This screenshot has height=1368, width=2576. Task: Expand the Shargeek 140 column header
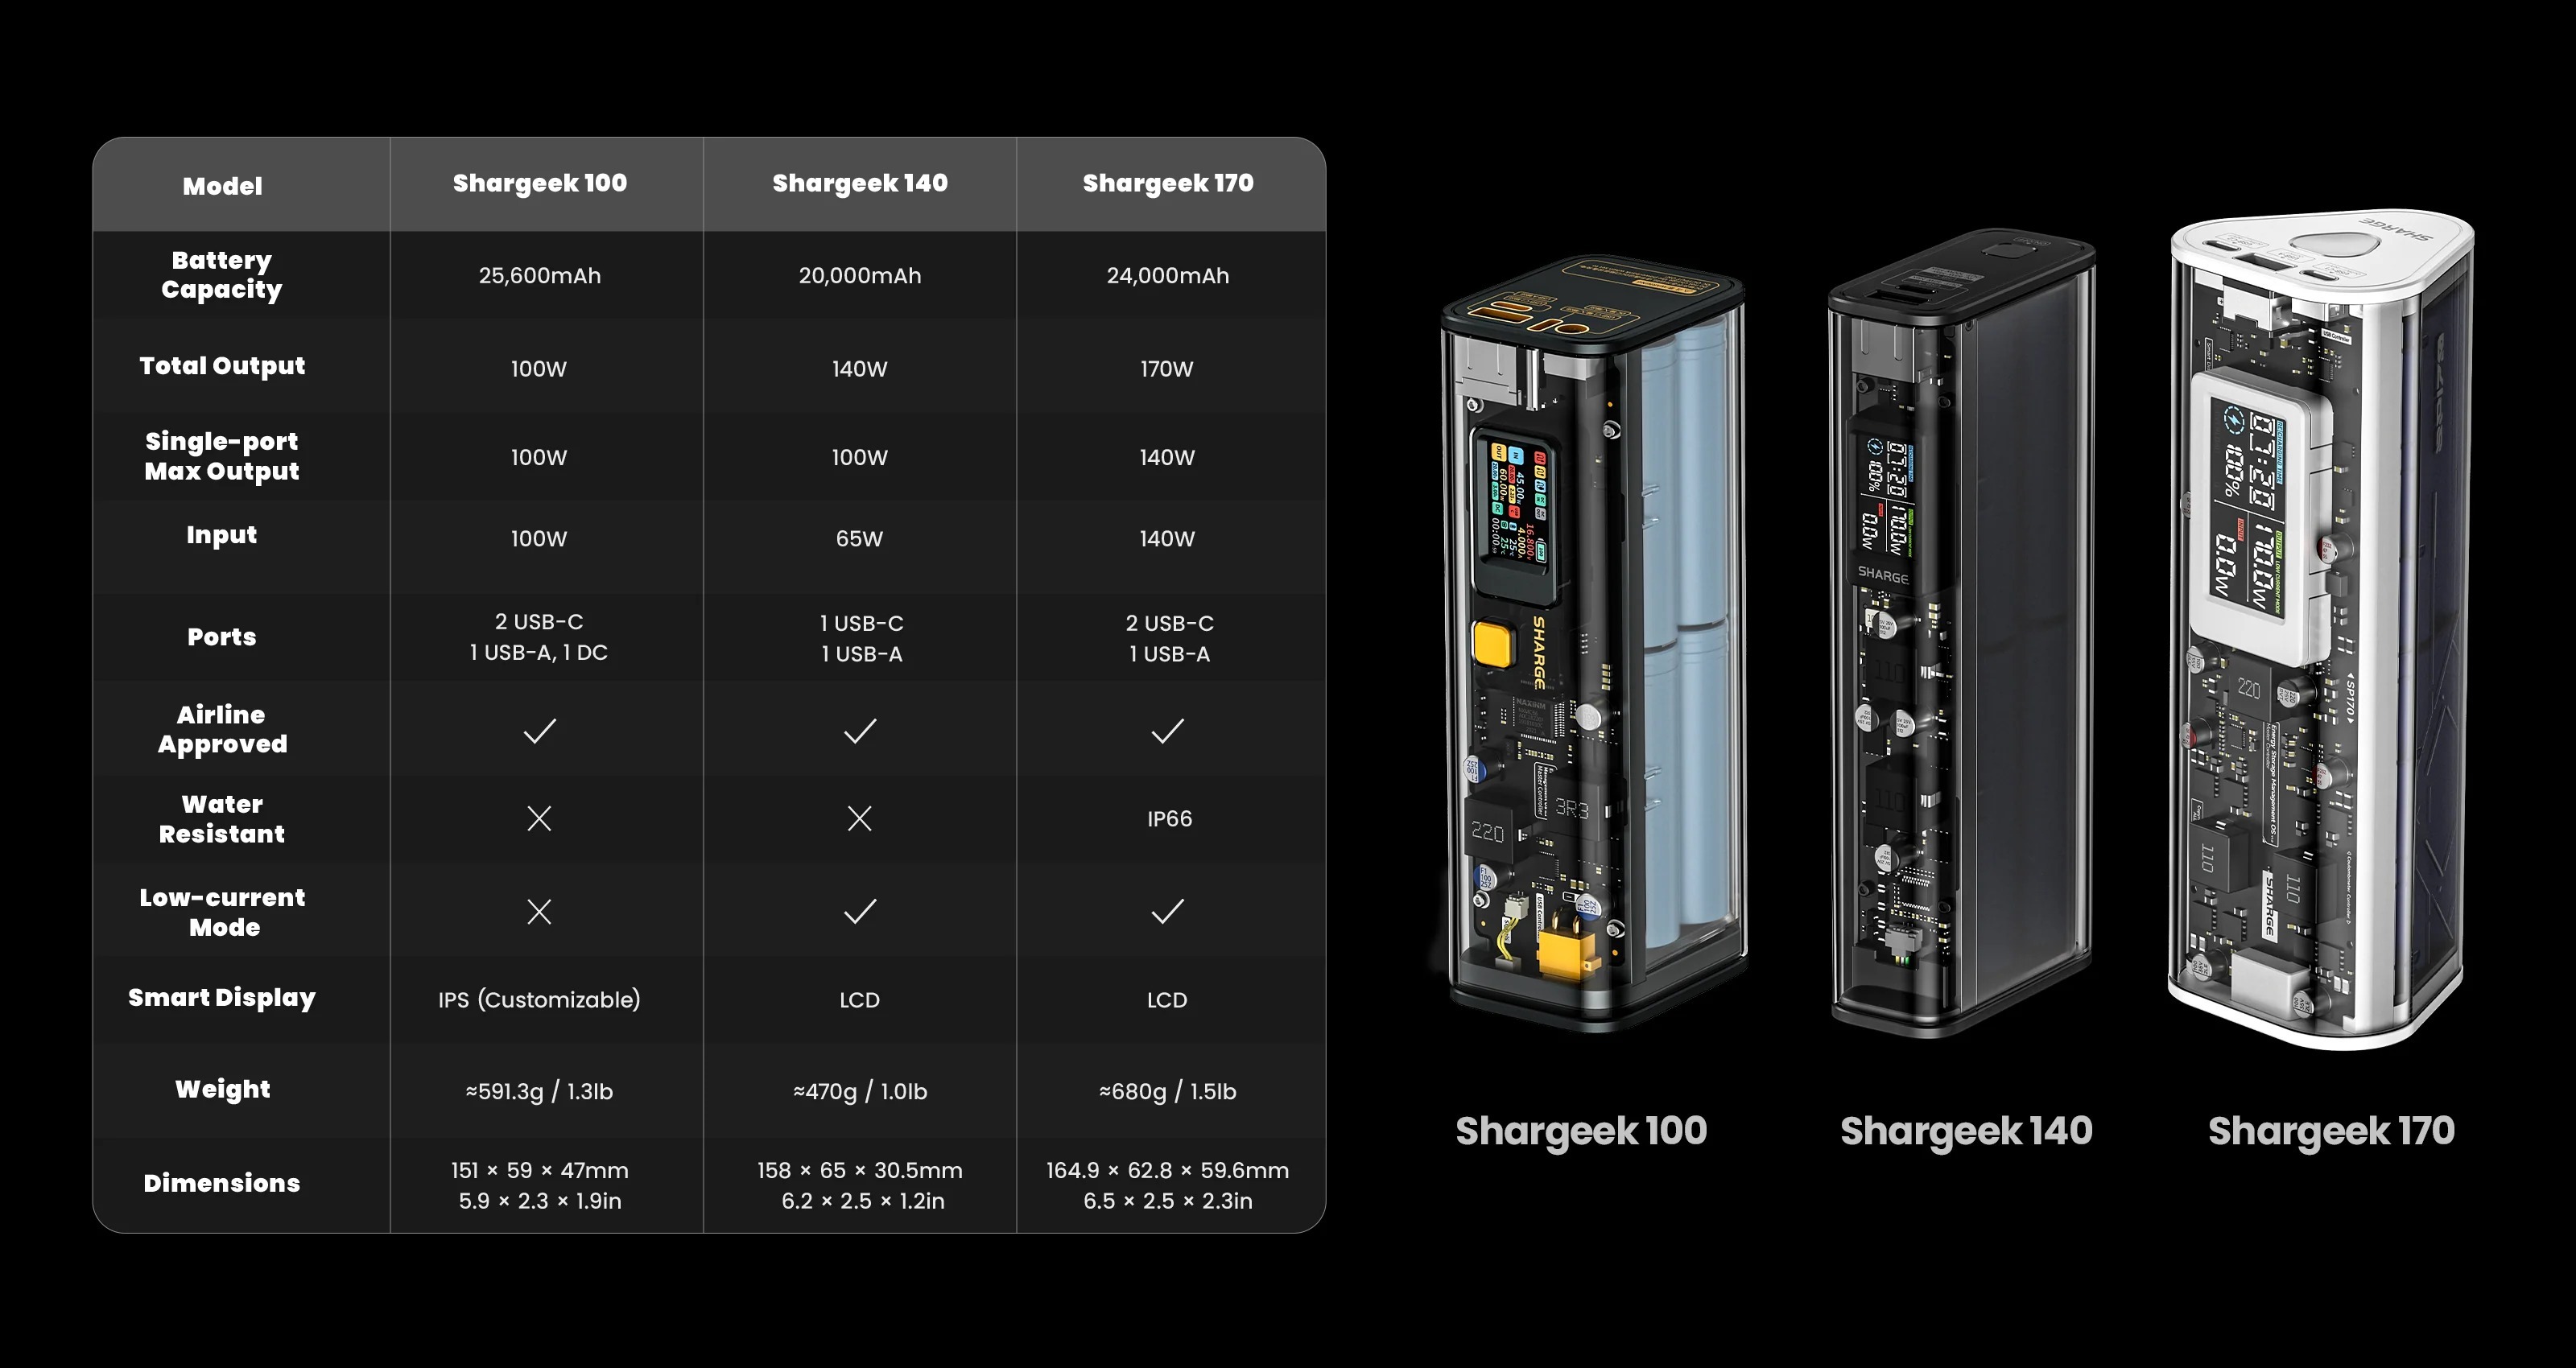click(x=859, y=183)
